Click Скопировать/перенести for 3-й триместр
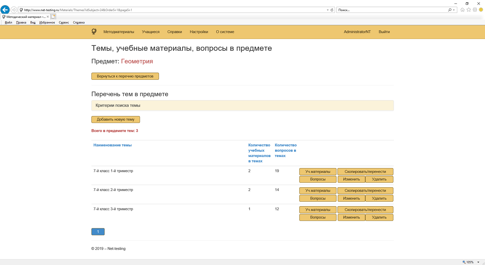485x265 pixels. tap(365, 210)
